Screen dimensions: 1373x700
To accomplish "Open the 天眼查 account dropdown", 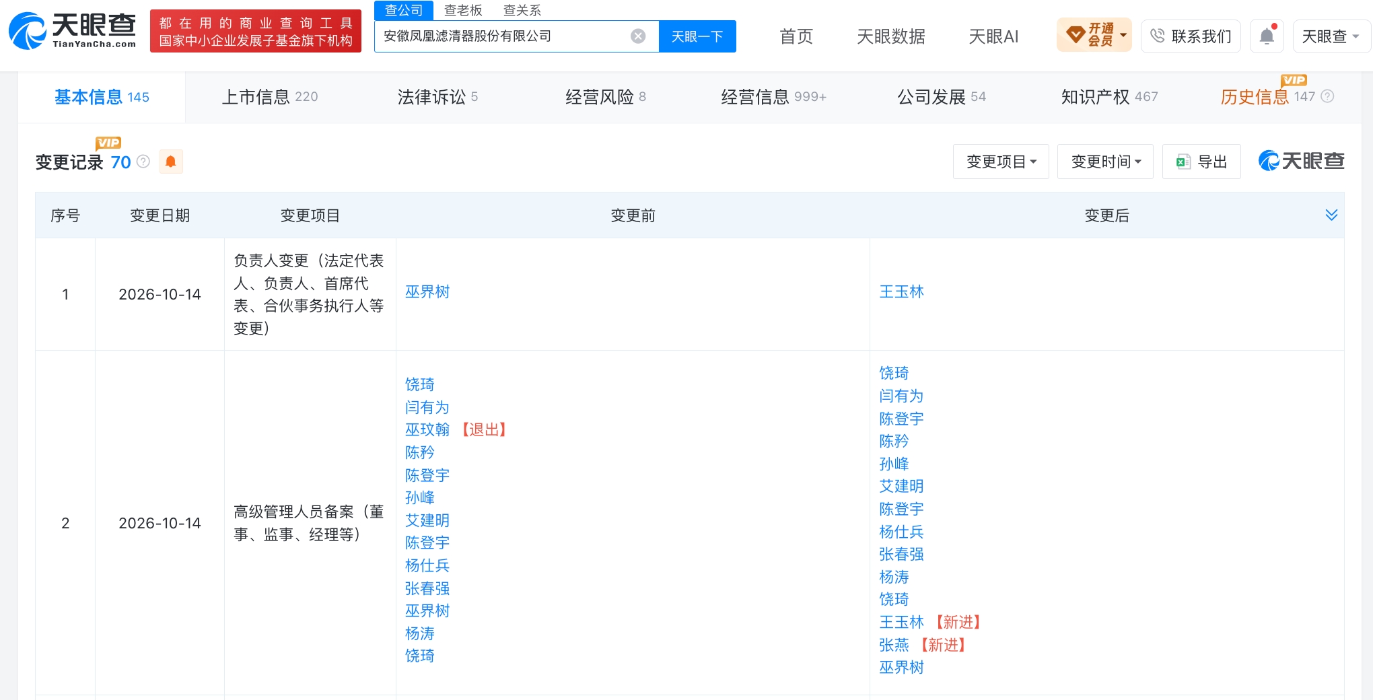I will tap(1331, 36).
